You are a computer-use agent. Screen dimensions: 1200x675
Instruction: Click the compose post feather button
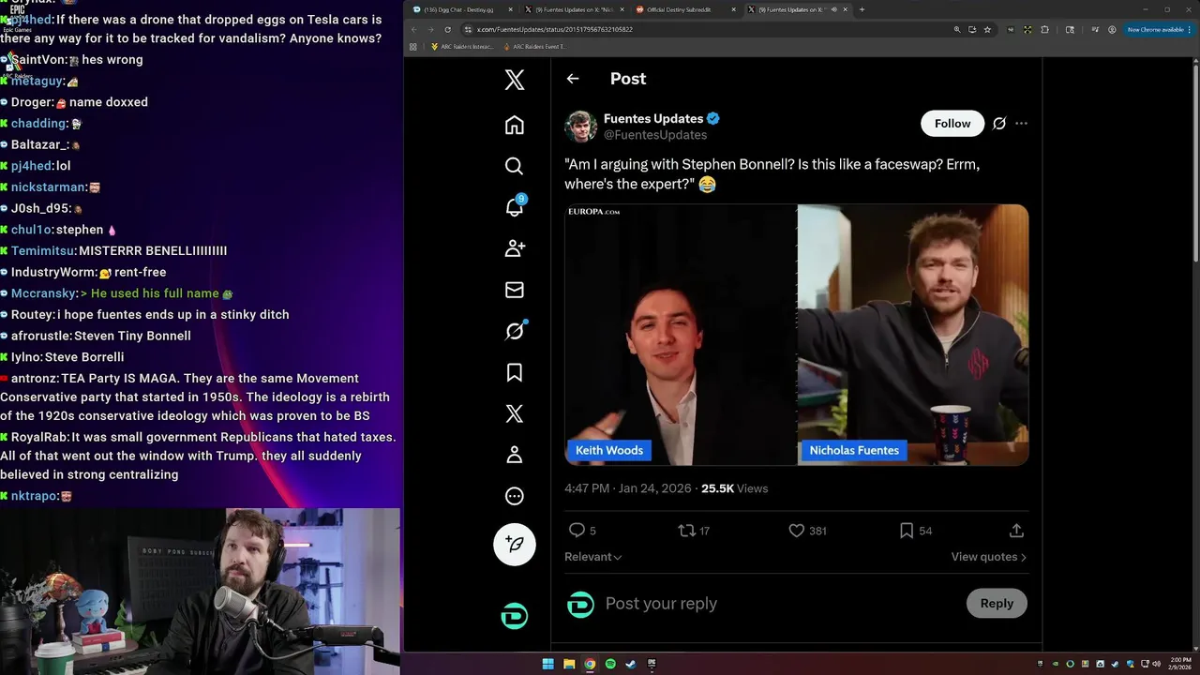pyautogui.click(x=515, y=544)
